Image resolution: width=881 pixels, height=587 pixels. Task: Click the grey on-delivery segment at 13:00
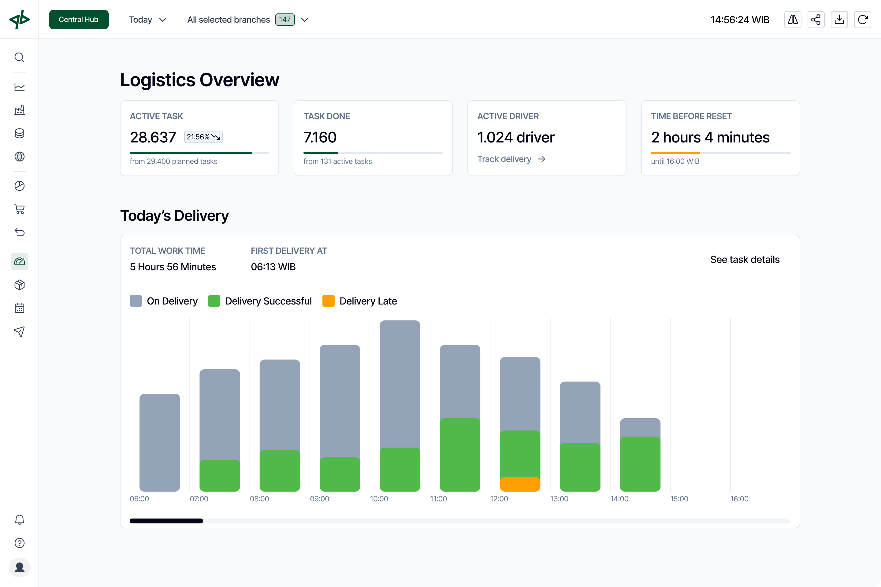click(x=580, y=412)
